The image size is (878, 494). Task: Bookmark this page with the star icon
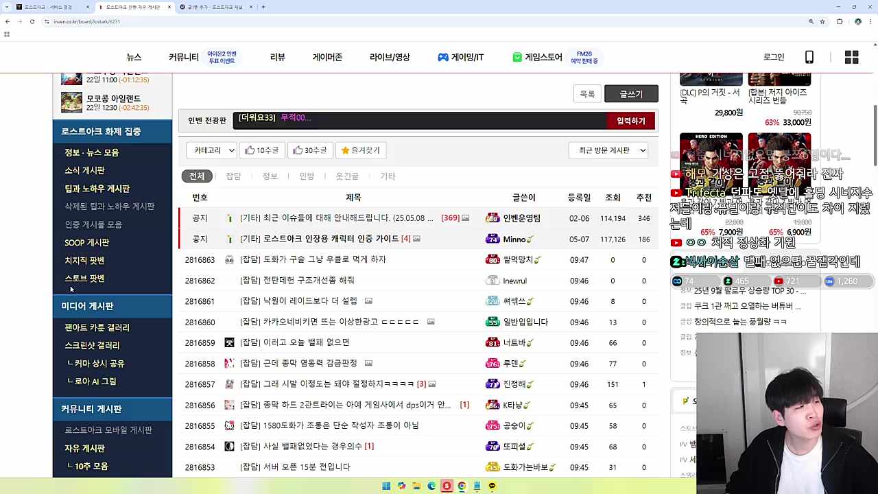[x=822, y=21]
